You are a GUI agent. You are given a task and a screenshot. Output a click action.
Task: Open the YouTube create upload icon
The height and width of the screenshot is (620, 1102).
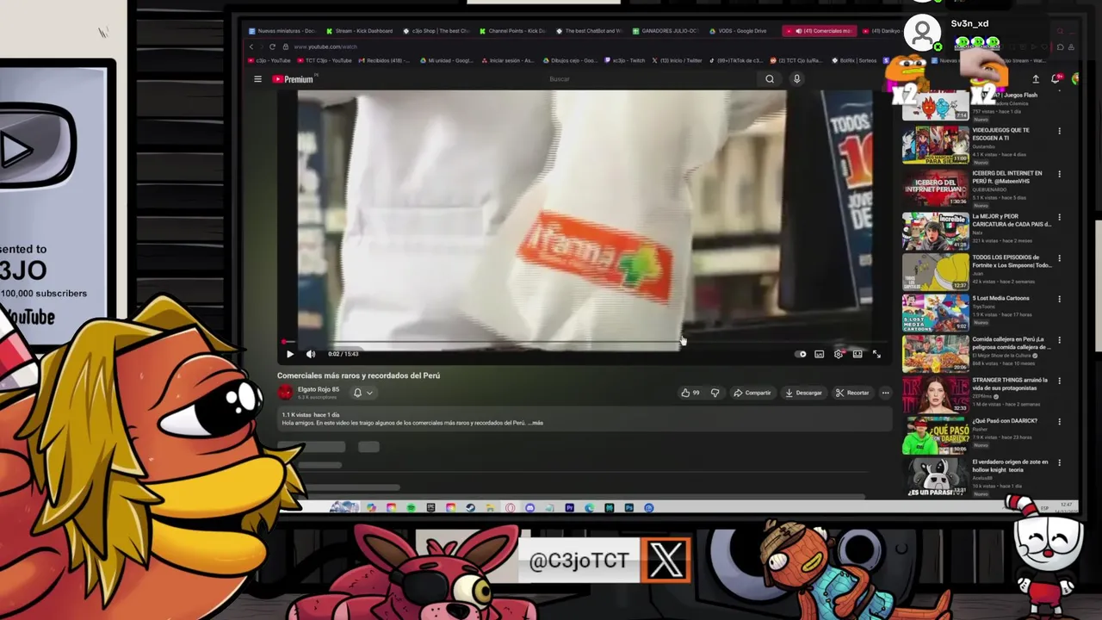[x=1036, y=79]
